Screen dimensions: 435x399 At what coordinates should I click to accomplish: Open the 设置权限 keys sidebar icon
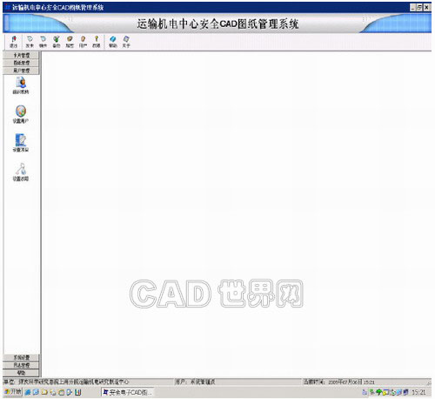point(21,172)
